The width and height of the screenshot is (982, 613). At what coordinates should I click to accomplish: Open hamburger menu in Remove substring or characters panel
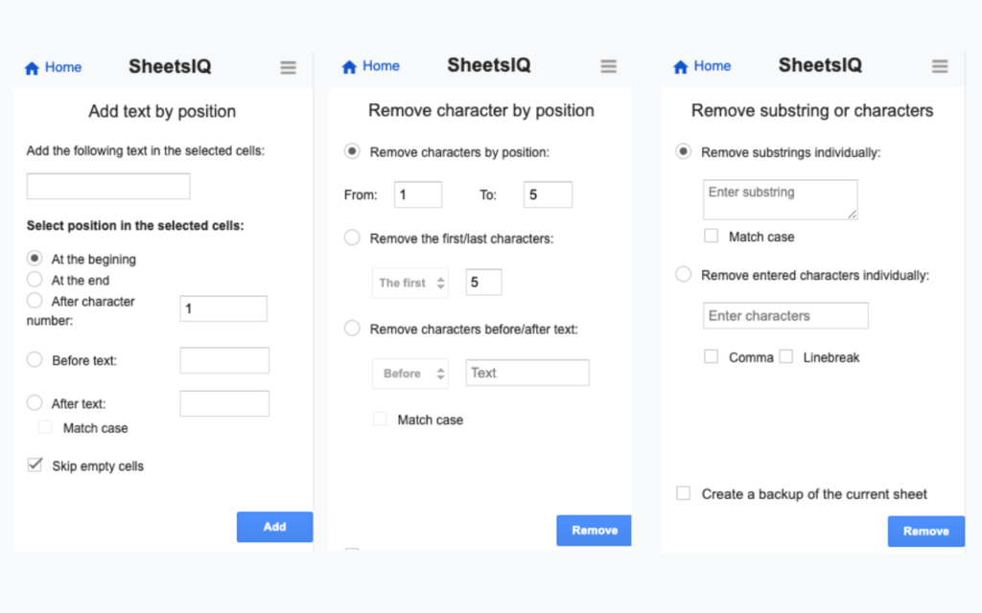940,66
